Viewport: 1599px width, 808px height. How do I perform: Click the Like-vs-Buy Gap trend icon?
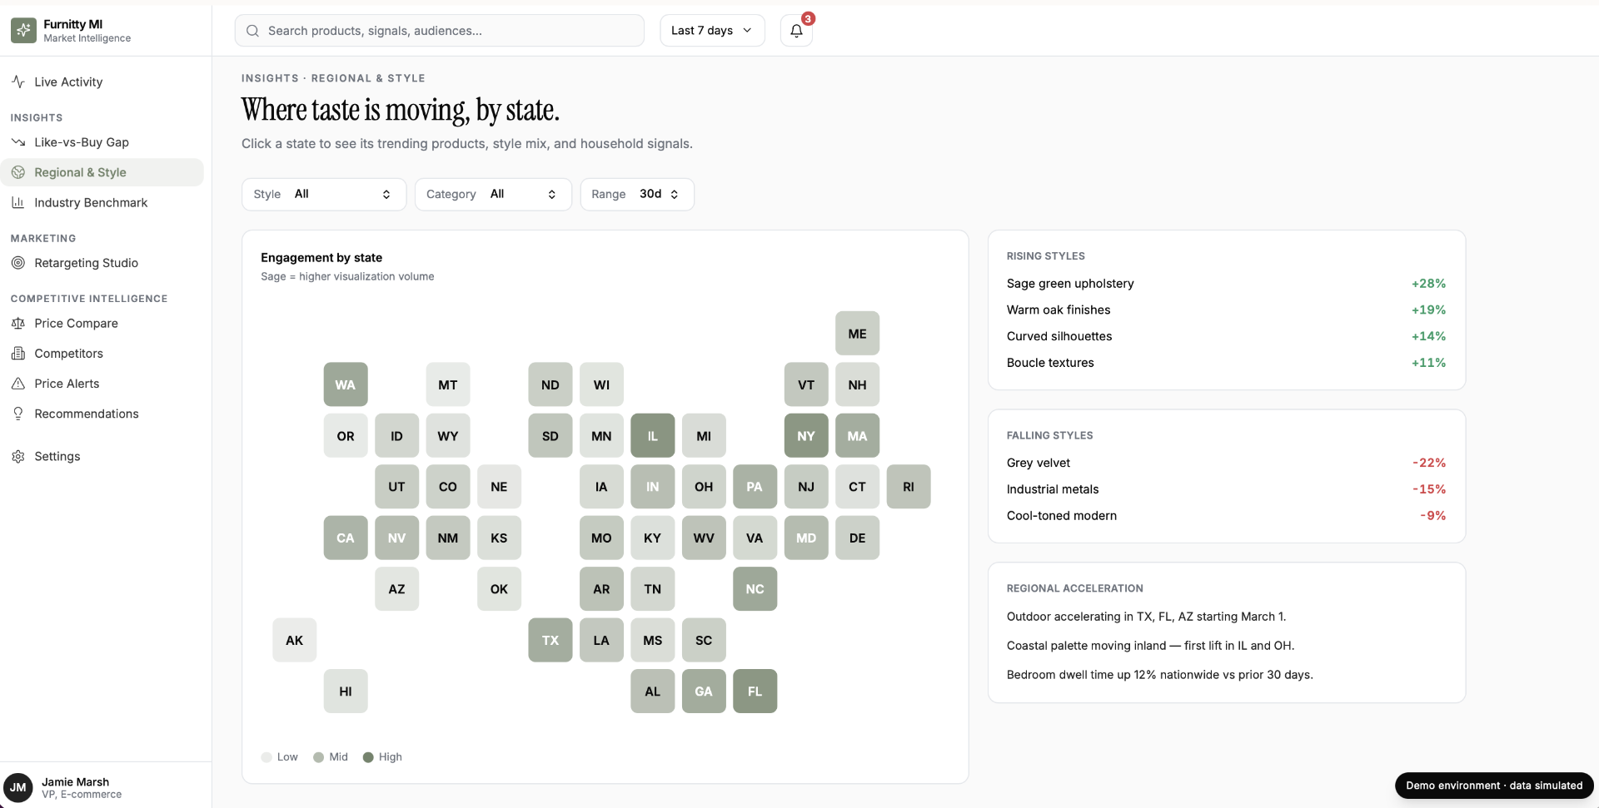18,142
